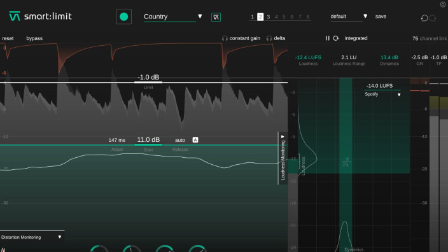Image resolution: width=448 pixels, height=252 pixels.
Task: Select state slot 6
Action: coord(292,17)
